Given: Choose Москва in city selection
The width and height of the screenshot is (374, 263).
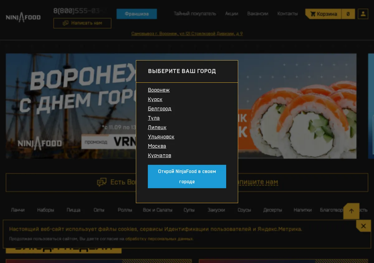Looking at the screenshot, I should 157,146.
